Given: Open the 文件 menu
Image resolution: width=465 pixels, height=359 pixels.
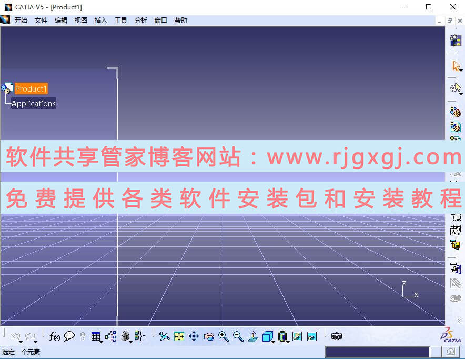Looking at the screenshot, I should click(x=41, y=20).
